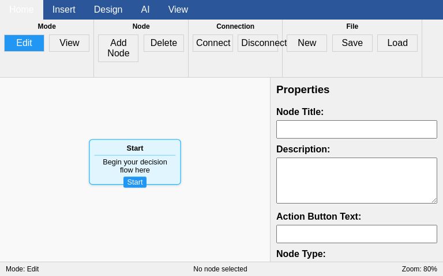Click the Zoom 80% status indicator
Image resolution: width=443 pixels, height=276 pixels.
click(419, 269)
